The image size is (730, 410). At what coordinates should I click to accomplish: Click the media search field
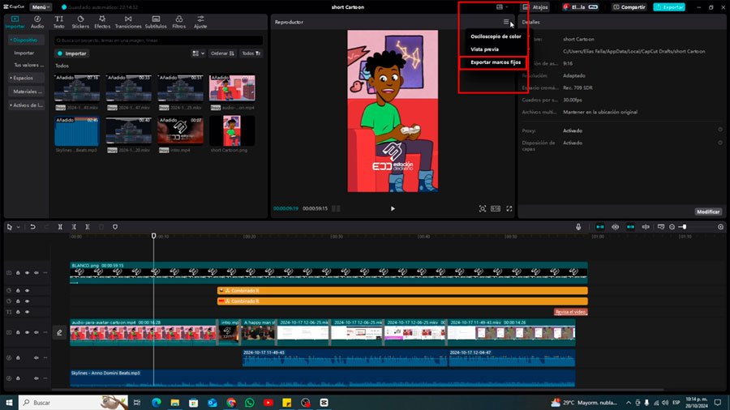pos(158,41)
